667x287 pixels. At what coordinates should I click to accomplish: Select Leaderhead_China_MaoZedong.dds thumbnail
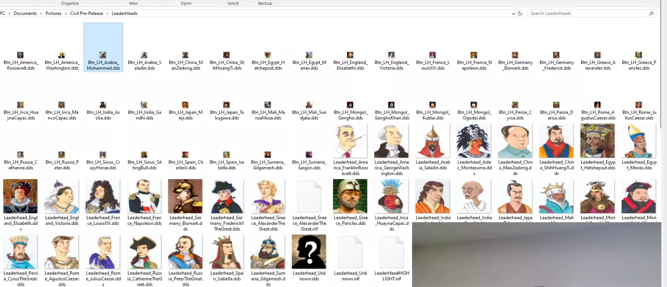[x=515, y=141]
